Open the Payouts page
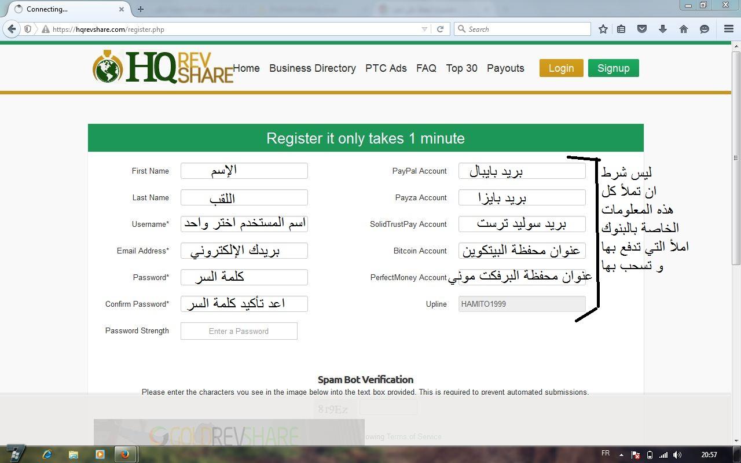 pyautogui.click(x=505, y=68)
